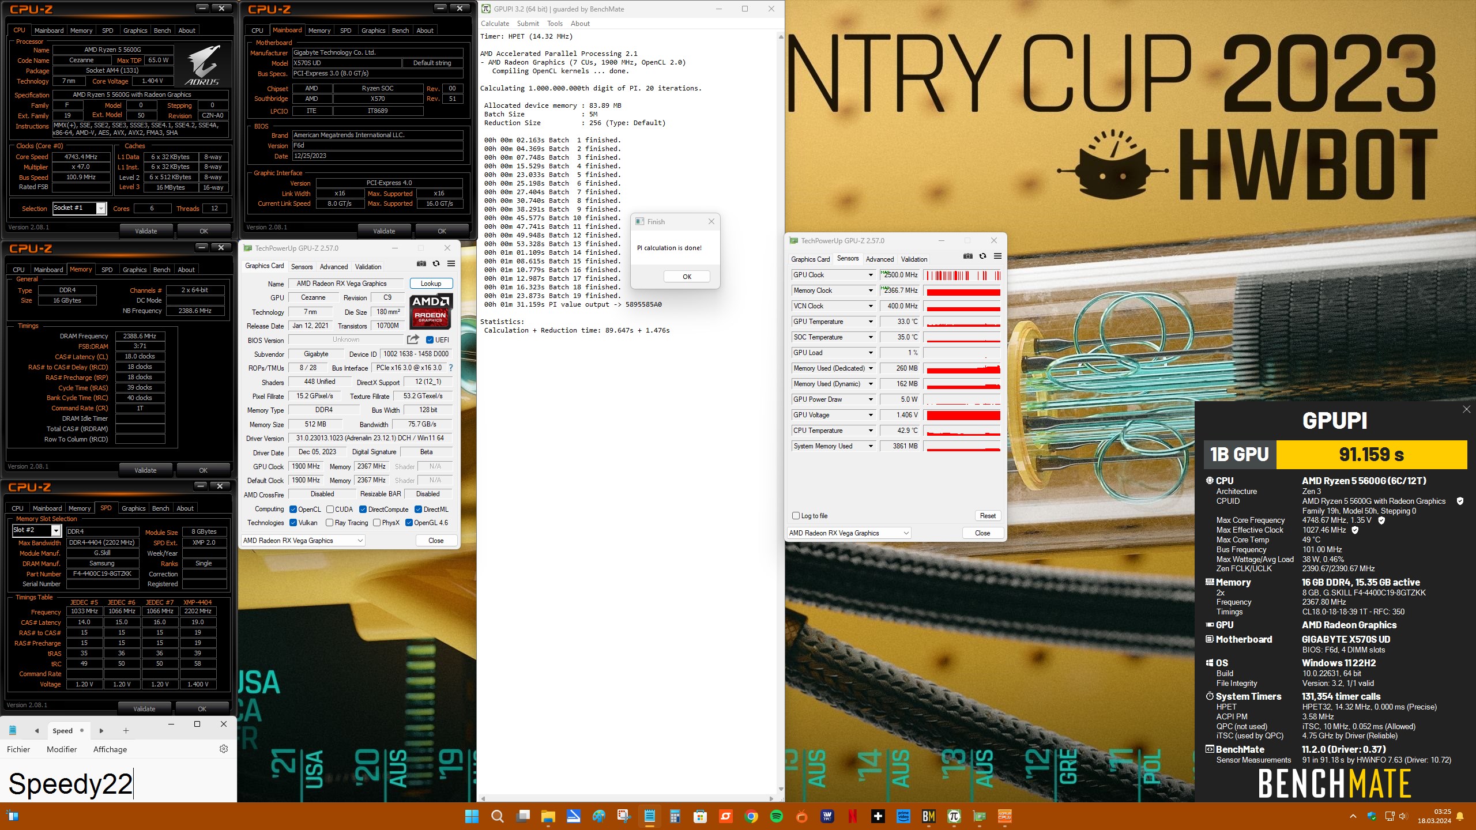The width and height of the screenshot is (1476, 830).
Task: Click the Notepad previous tab arrow
Action: pos(37,731)
